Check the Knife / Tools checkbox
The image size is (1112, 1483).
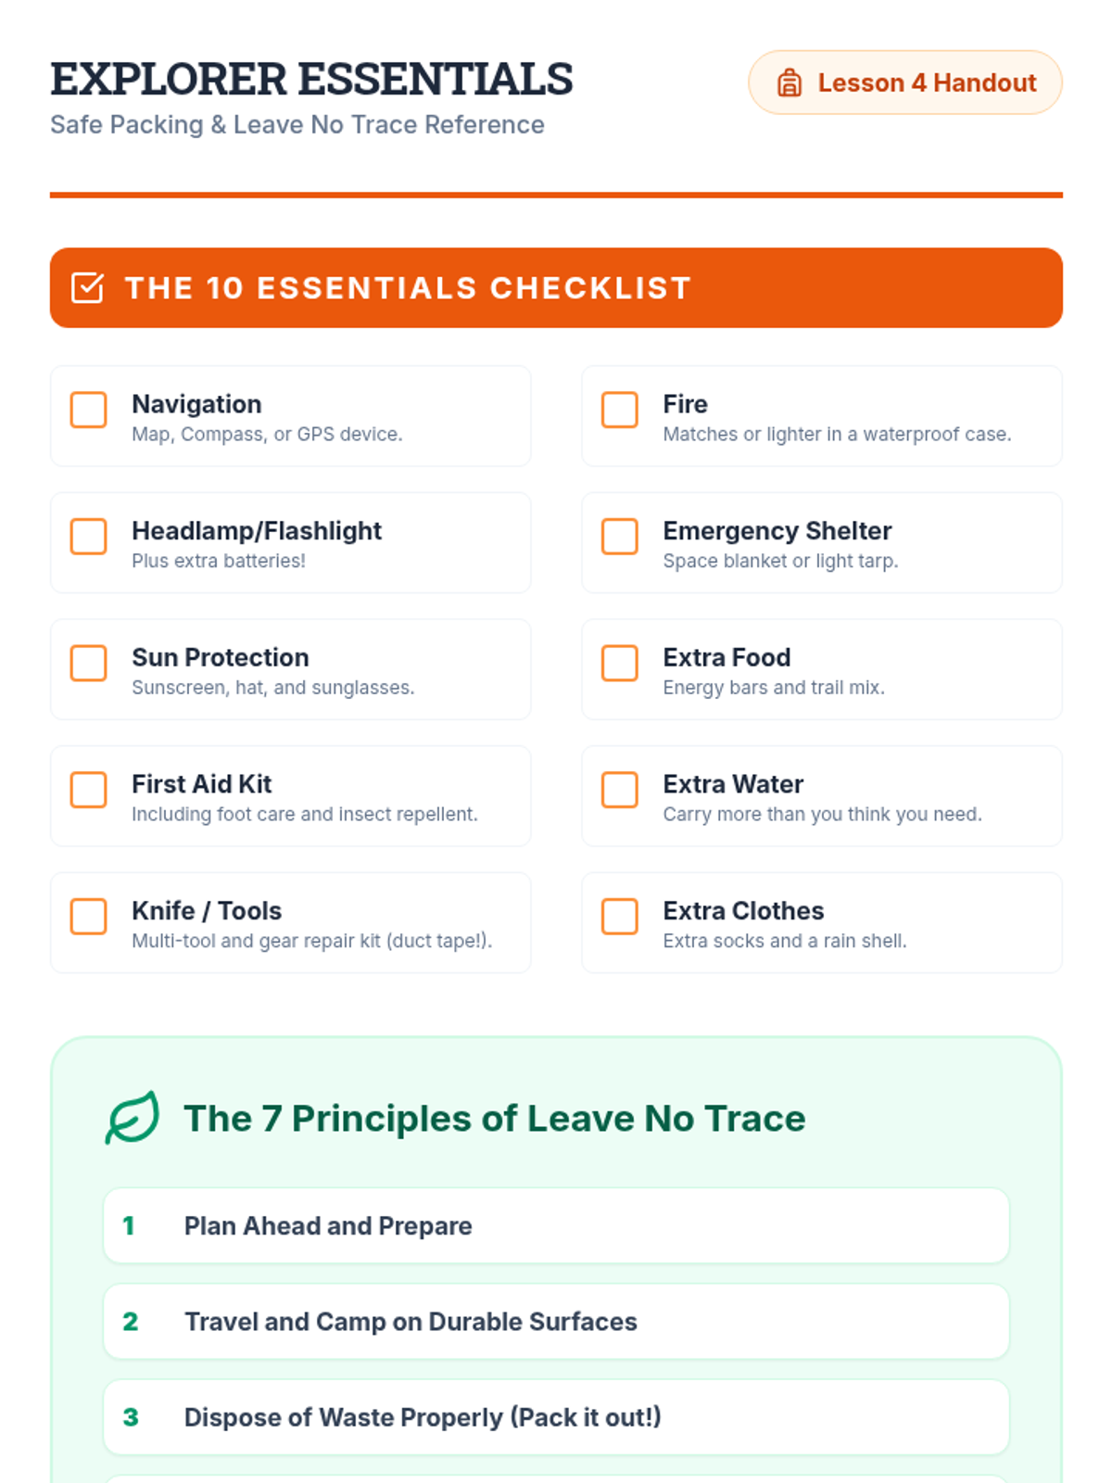click(x=89, y=917)
